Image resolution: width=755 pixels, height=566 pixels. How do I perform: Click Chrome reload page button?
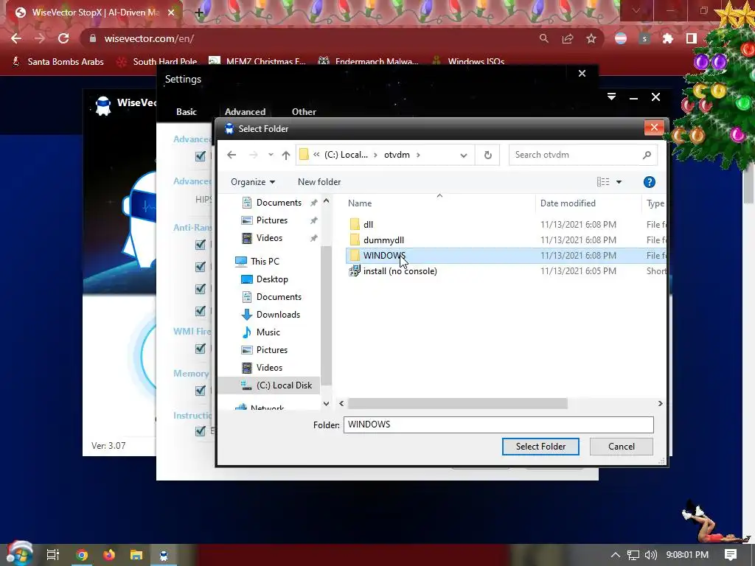point(63,38)
